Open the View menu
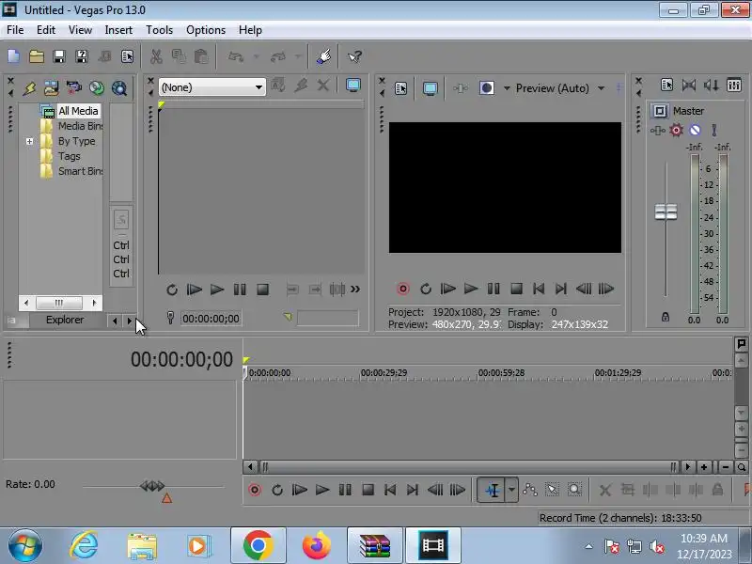752x564 pixels. (80, 30)
